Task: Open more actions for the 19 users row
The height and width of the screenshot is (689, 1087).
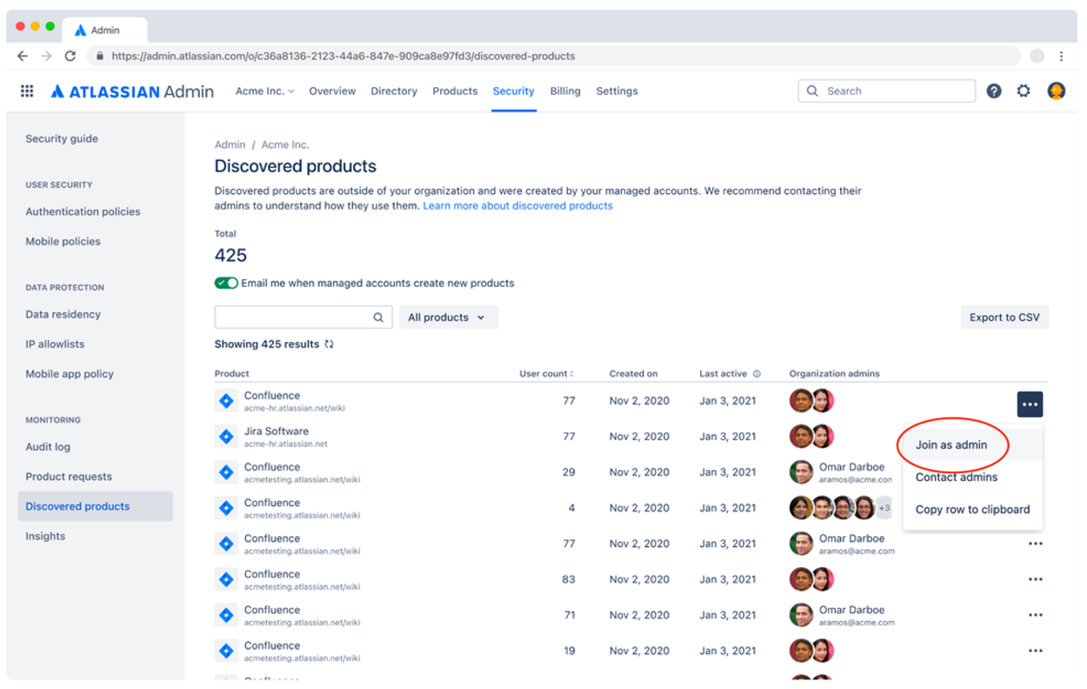Action: click(1035, 651)
